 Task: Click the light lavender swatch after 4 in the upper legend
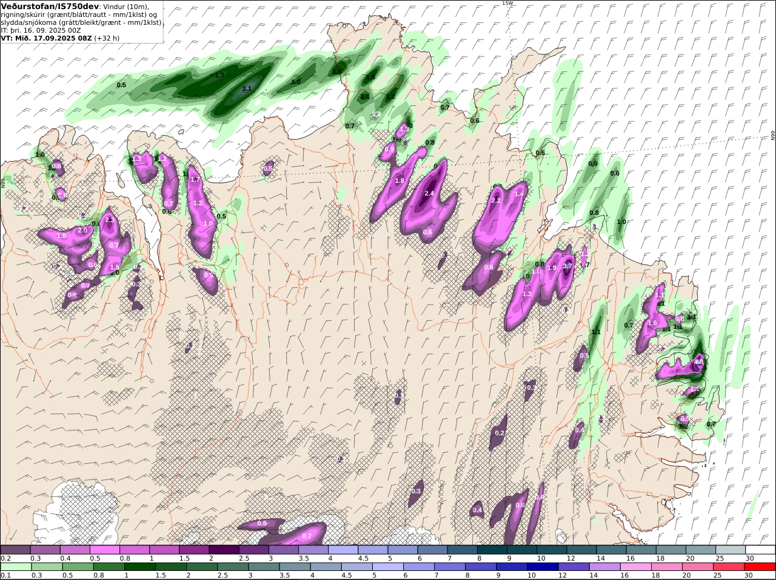343,549
